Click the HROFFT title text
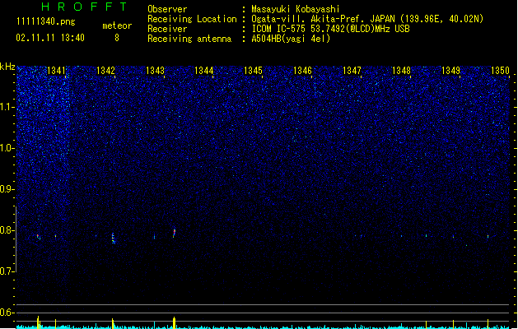518x329 pixels. [x=84, y=7]
